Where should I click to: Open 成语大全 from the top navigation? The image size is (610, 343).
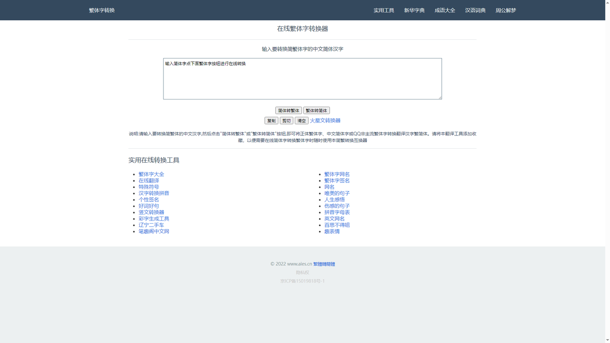click(x=445, y=10)
